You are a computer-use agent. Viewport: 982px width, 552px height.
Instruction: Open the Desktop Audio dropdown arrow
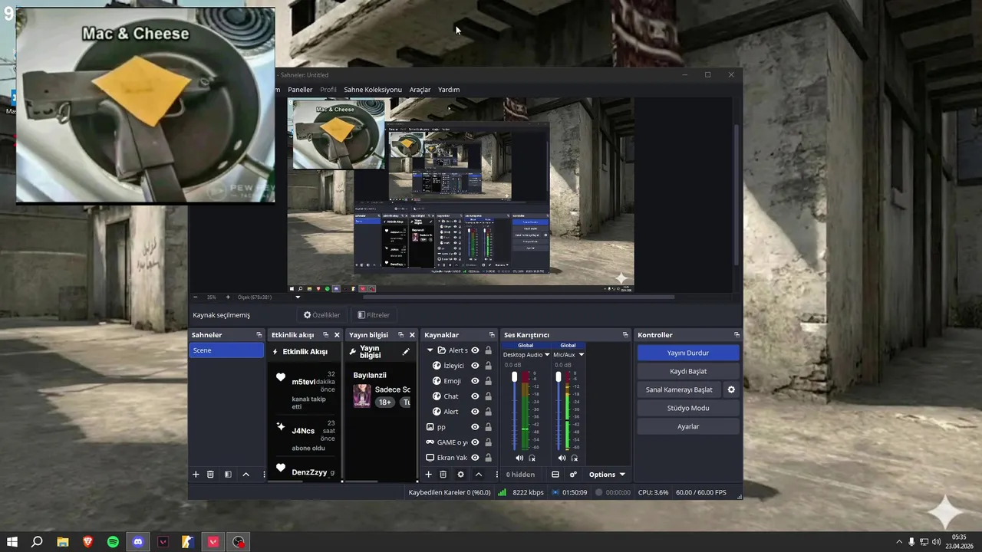click(x=547, y=355)
